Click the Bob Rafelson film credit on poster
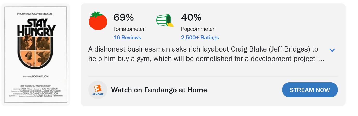 tap(36, 76)
